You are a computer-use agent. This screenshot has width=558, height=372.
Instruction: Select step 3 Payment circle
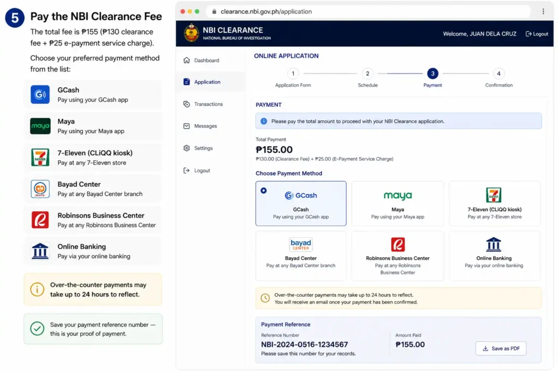[432, 74]
